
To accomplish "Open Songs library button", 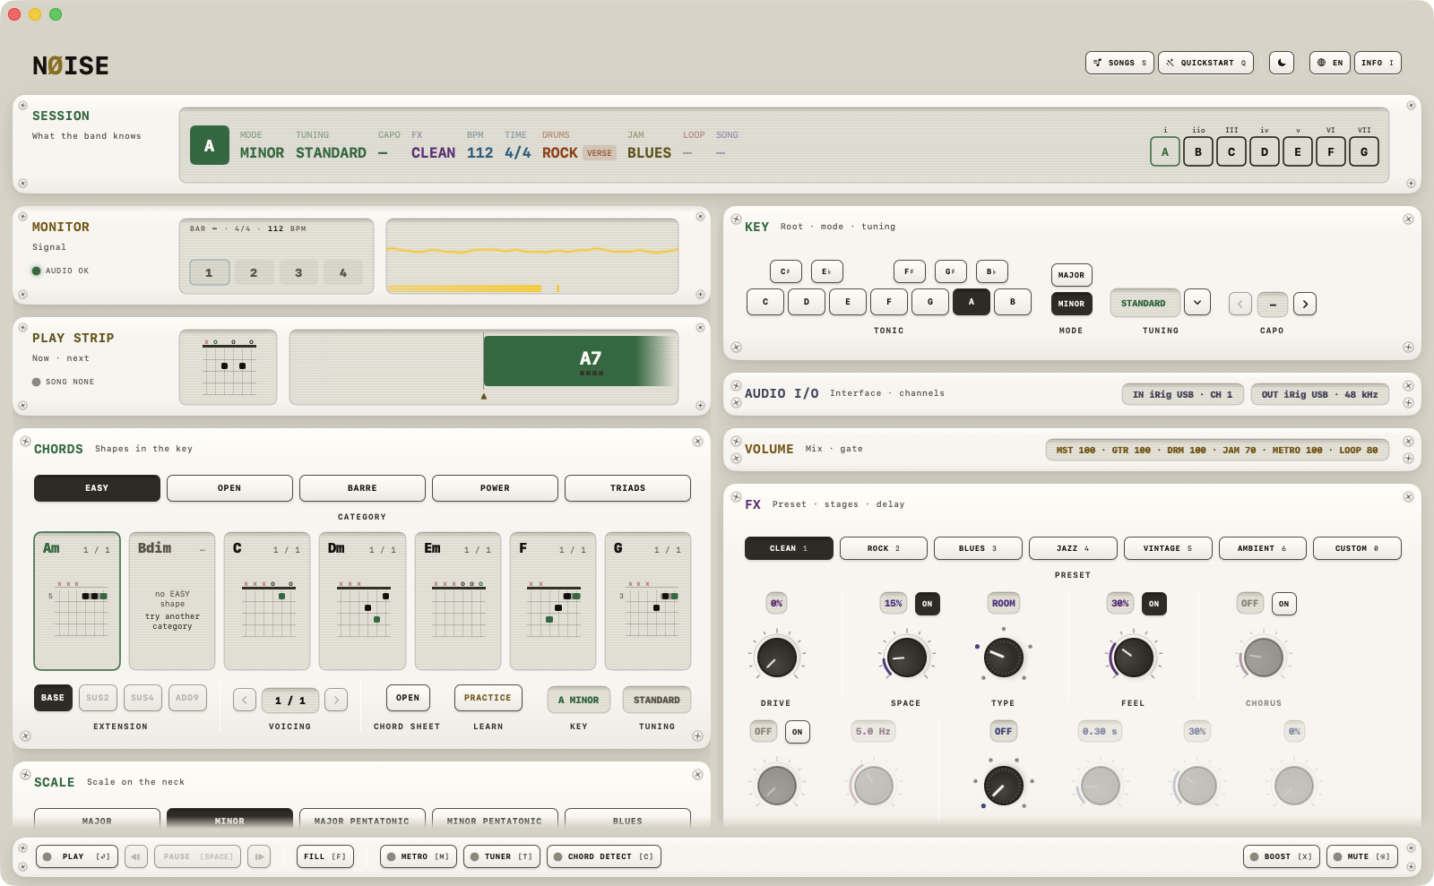I will tap(1119, 63).
